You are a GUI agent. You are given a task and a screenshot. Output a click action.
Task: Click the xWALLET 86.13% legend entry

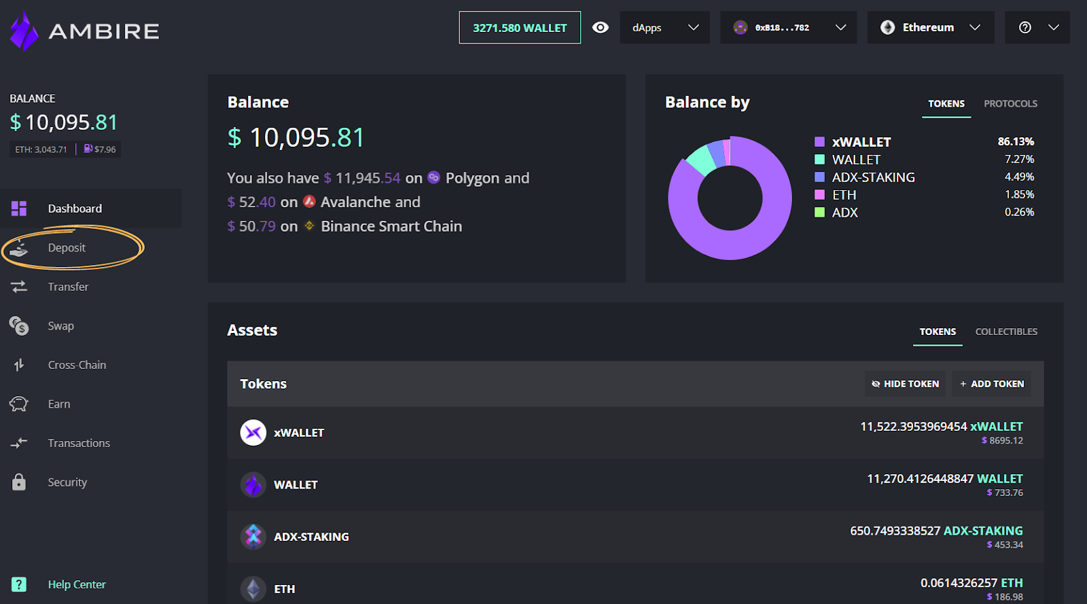pos(925,142)
